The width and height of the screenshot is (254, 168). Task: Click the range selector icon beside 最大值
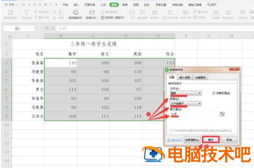pos(222,114)
